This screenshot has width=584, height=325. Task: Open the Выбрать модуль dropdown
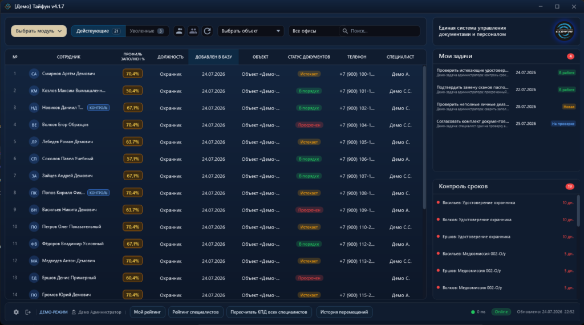tap(39, 31)
